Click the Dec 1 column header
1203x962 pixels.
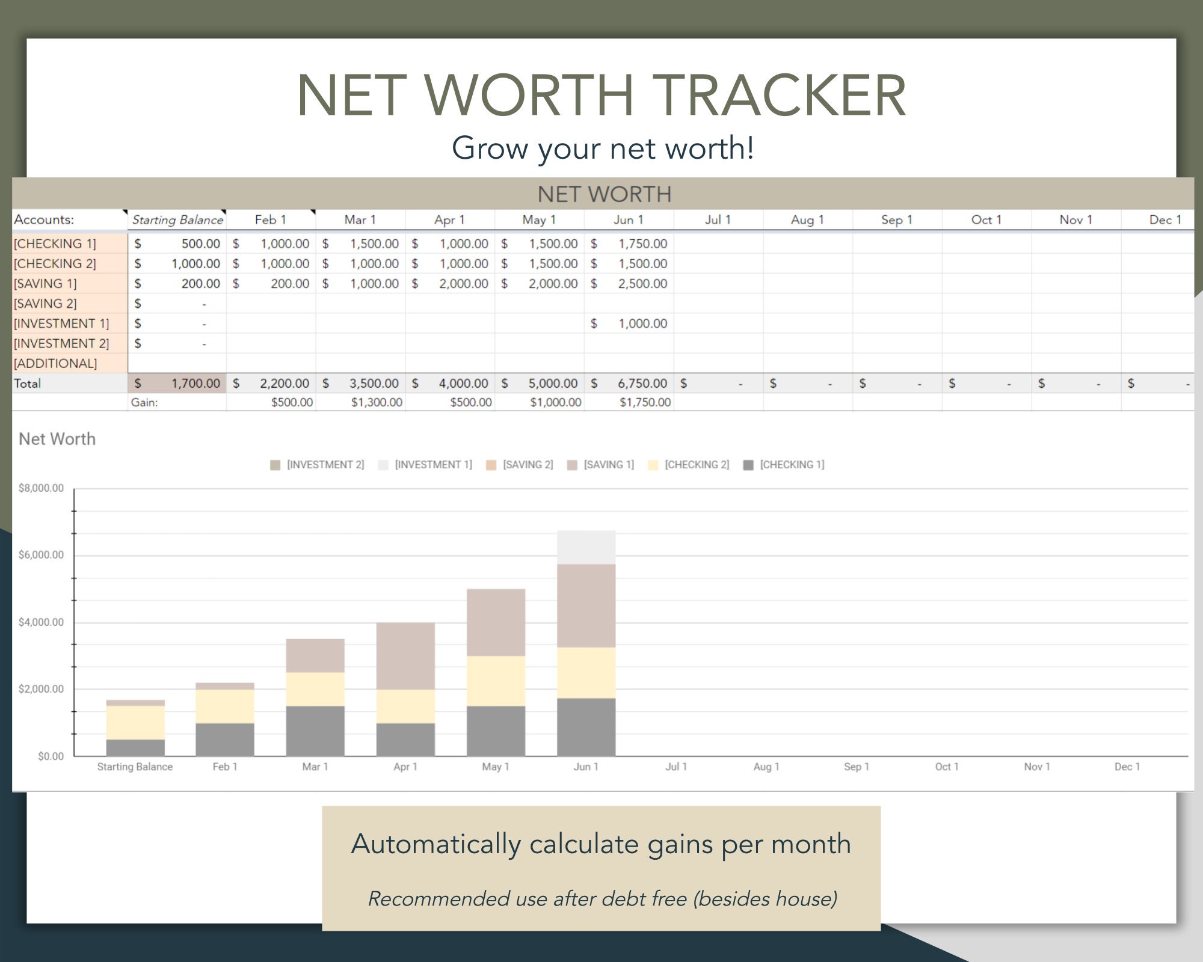point(1158,219)
